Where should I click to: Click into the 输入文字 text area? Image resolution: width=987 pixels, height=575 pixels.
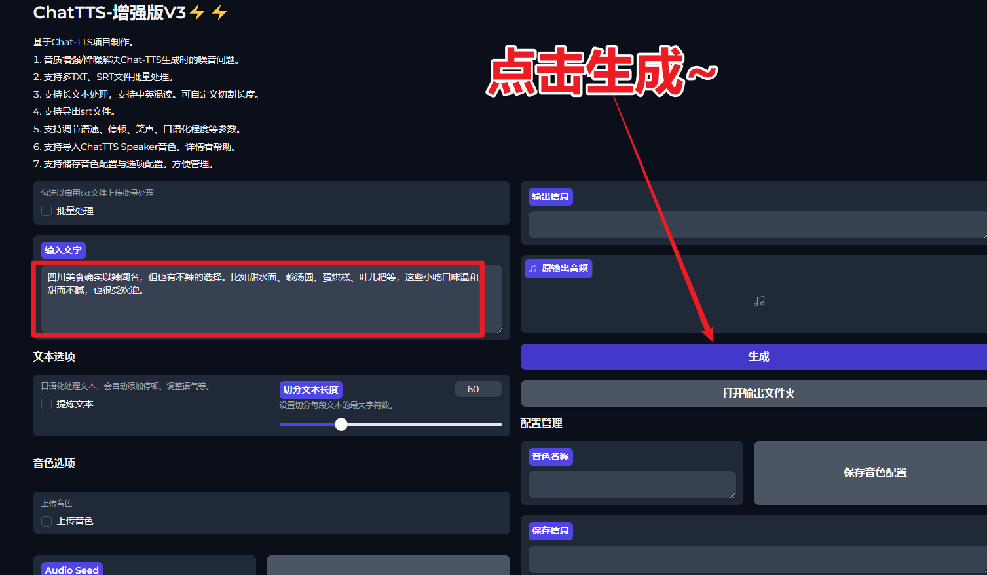[x=271, y=299]
